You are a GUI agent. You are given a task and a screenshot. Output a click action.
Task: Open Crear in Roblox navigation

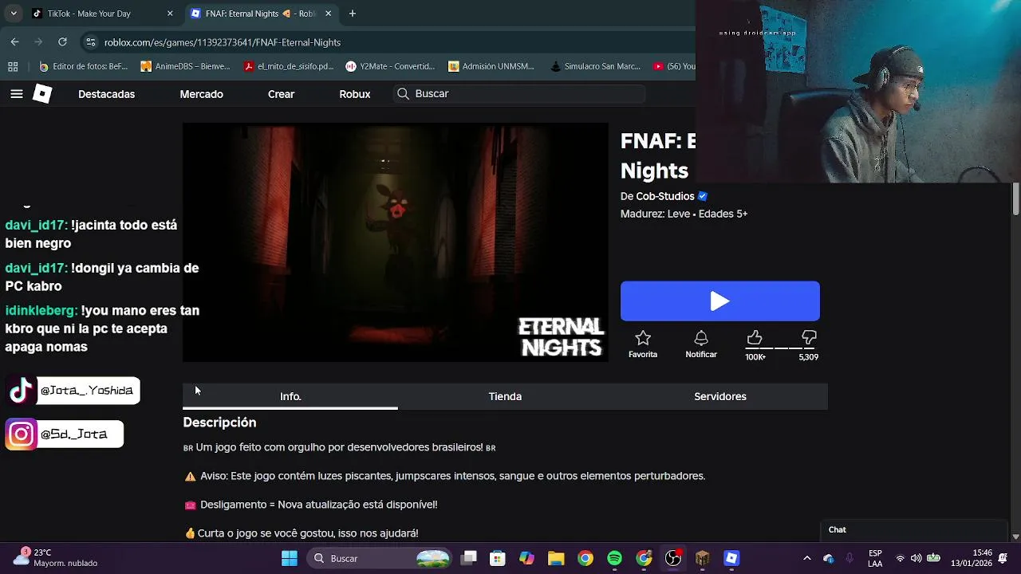(x=281, y=94)
